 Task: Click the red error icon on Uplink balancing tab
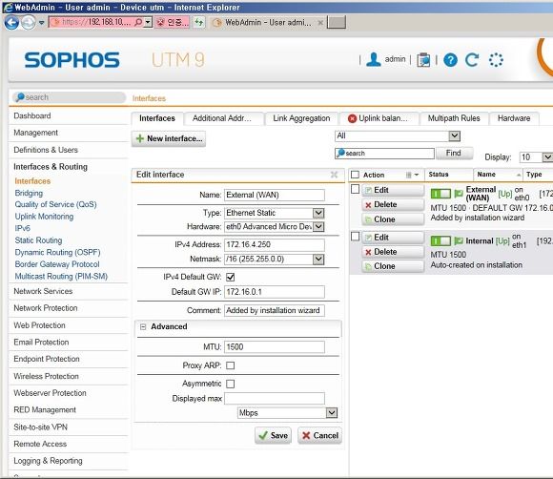(352, 118)
